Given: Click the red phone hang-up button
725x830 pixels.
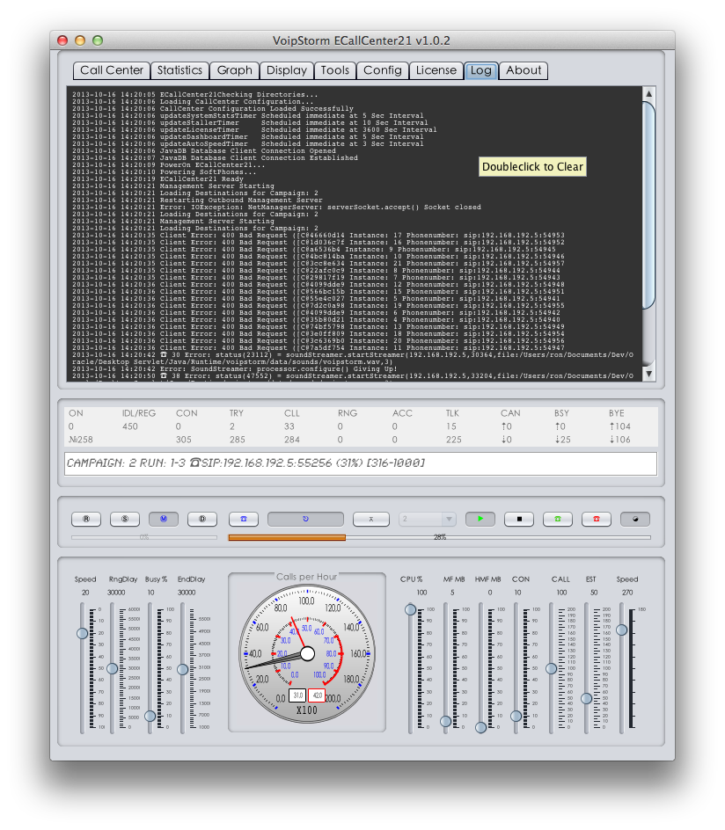Looking at the screenshot, I should point(597,519).
